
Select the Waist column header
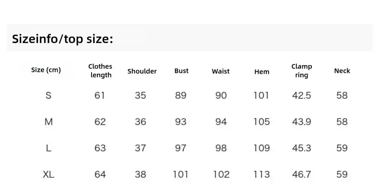click(x=221, y=71)
